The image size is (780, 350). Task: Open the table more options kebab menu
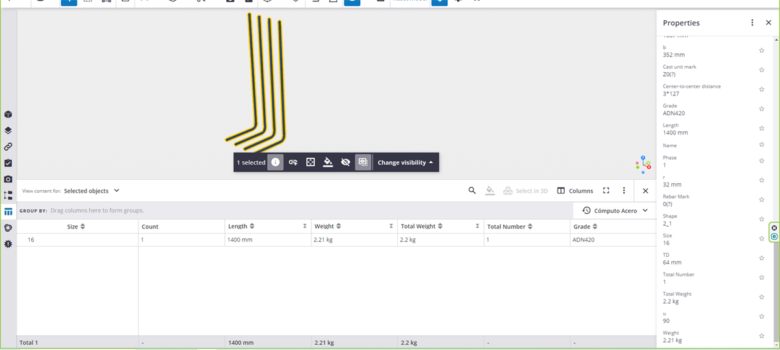point(624,191)
